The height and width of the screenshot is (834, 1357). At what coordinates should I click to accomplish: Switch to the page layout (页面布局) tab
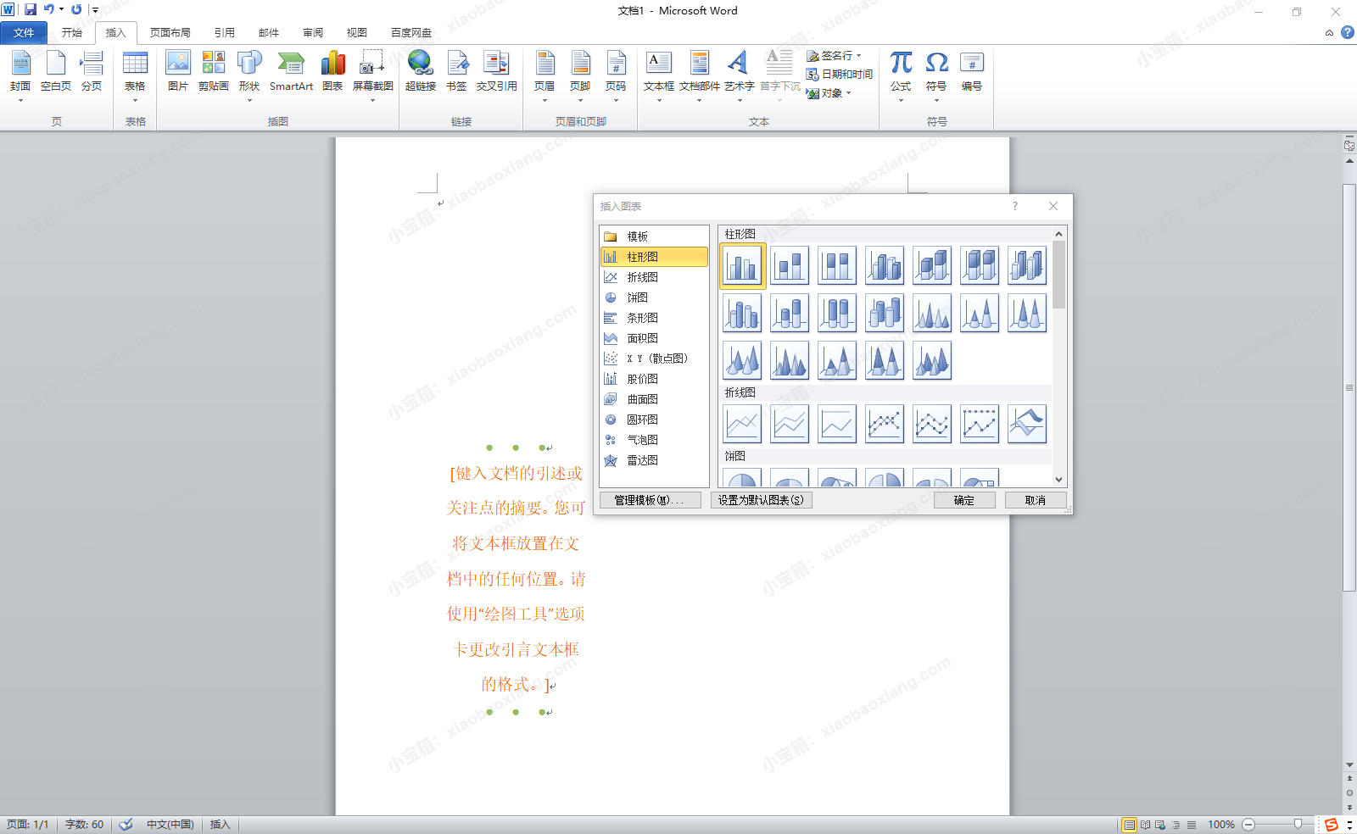pos(170,32)
